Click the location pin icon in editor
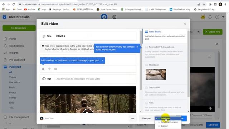The width and height of the screenshot is (229, 129). (49, 69)
